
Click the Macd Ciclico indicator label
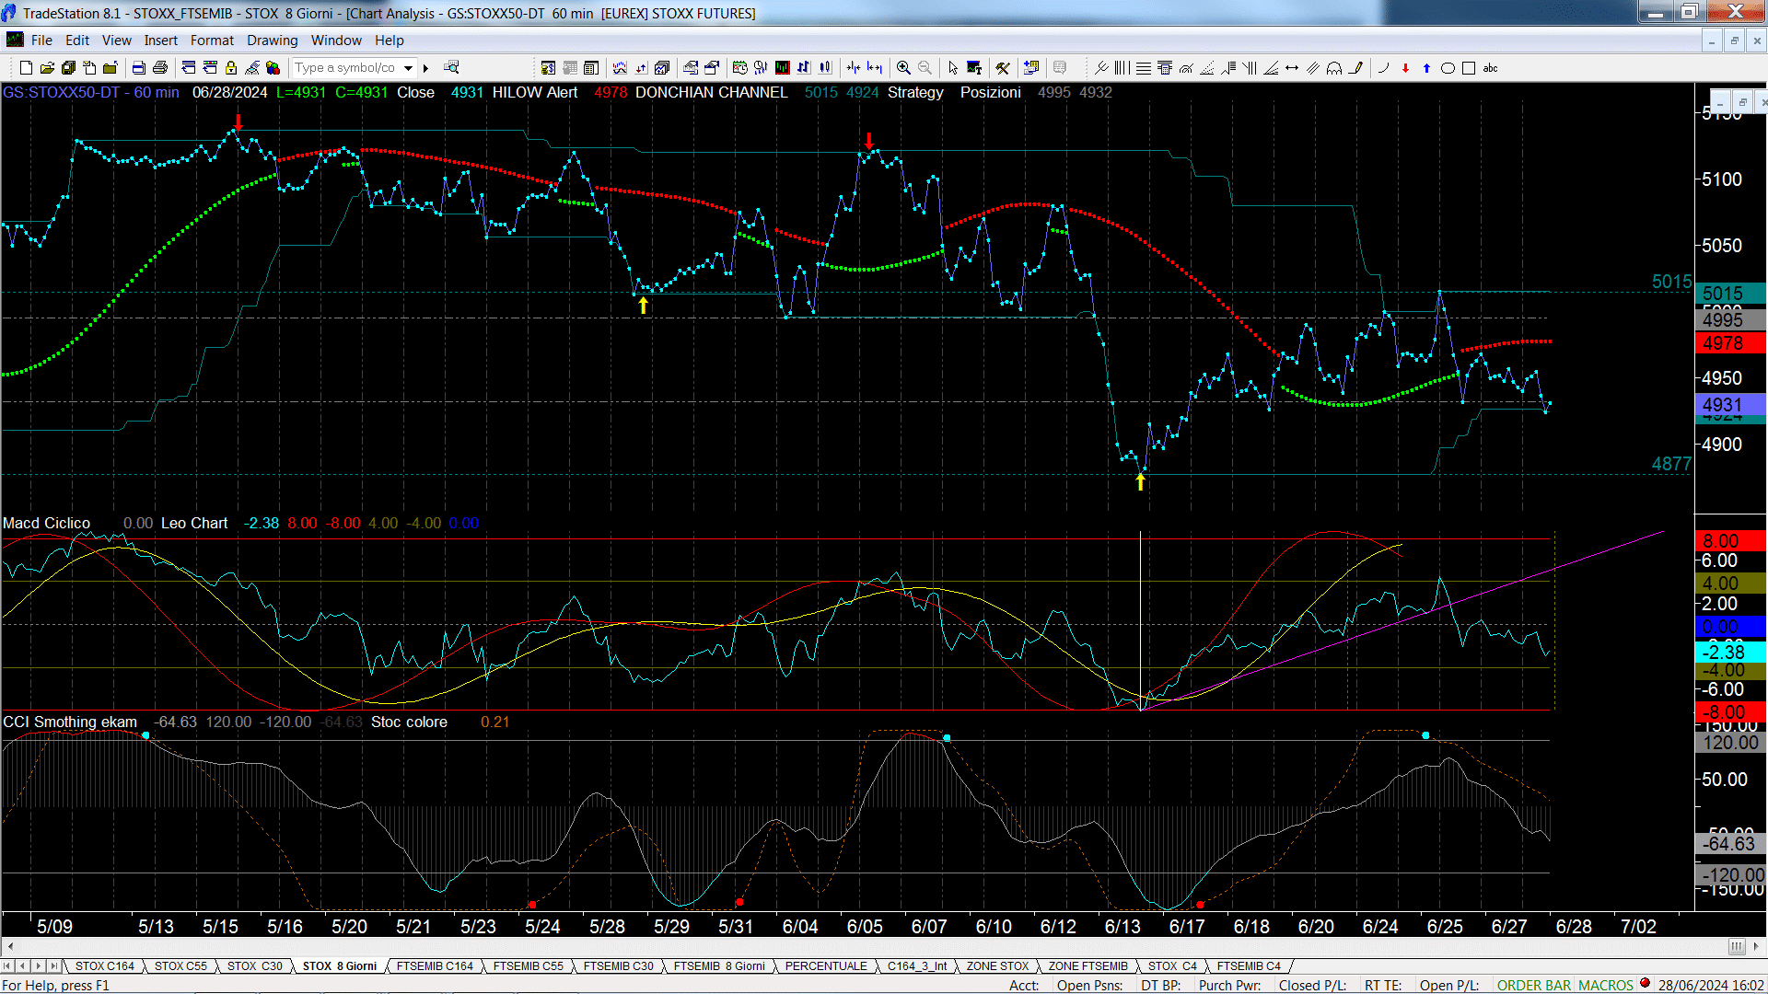(46, 523)
